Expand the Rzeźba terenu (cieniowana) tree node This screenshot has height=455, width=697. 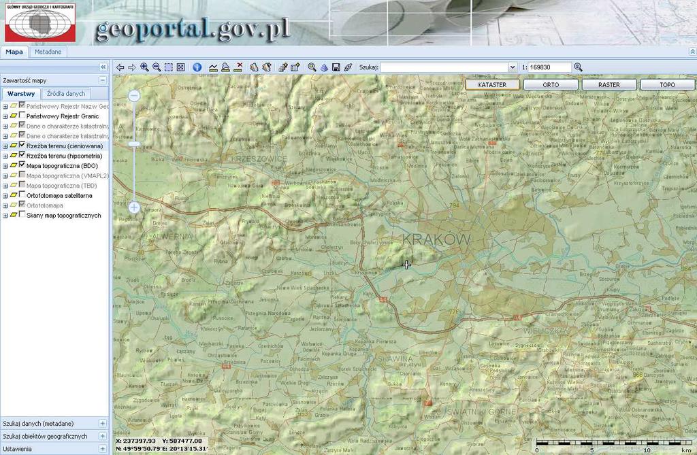5,146
